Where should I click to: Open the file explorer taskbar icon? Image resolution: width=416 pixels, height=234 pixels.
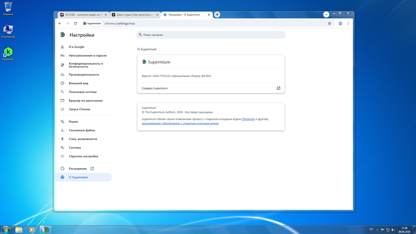pyautogui.click(x=19, y=230)
